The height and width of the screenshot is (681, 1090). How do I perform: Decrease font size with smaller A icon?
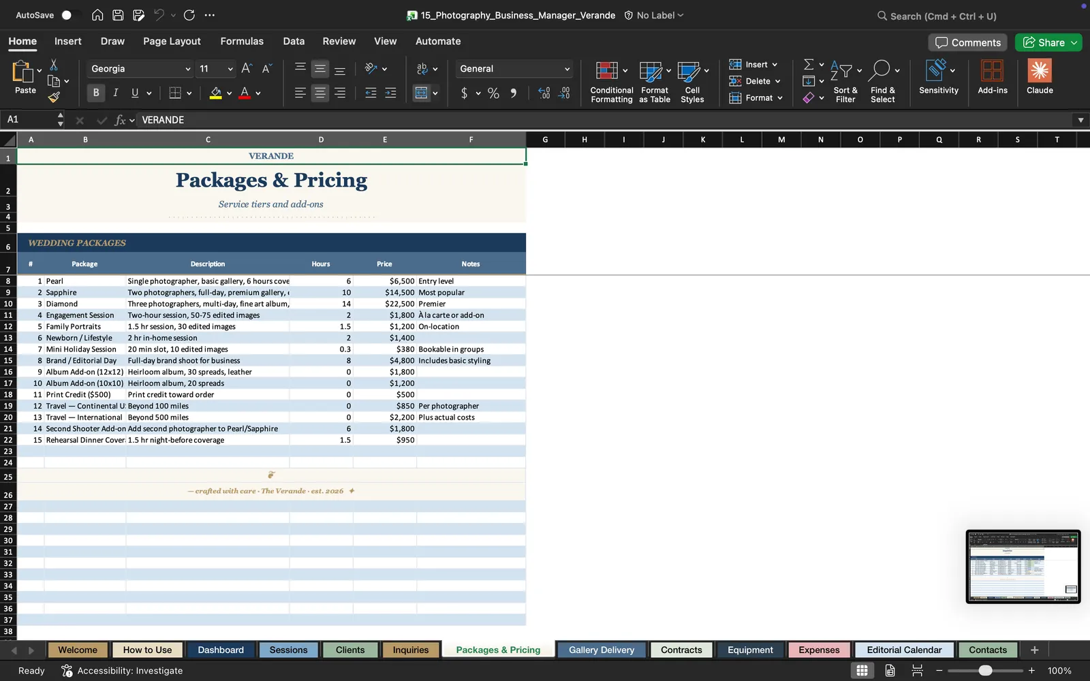click(267, 68)
